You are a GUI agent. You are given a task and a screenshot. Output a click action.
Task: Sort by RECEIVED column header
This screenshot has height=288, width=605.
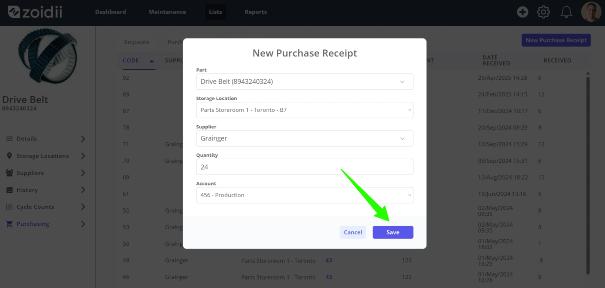click(557, 60)
